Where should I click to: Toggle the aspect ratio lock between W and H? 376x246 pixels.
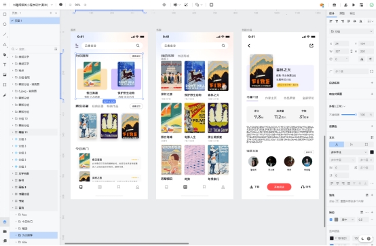(352, 51)
